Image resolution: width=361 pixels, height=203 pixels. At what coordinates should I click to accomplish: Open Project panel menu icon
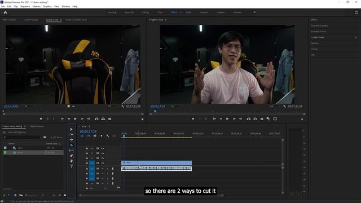(25, 126)
